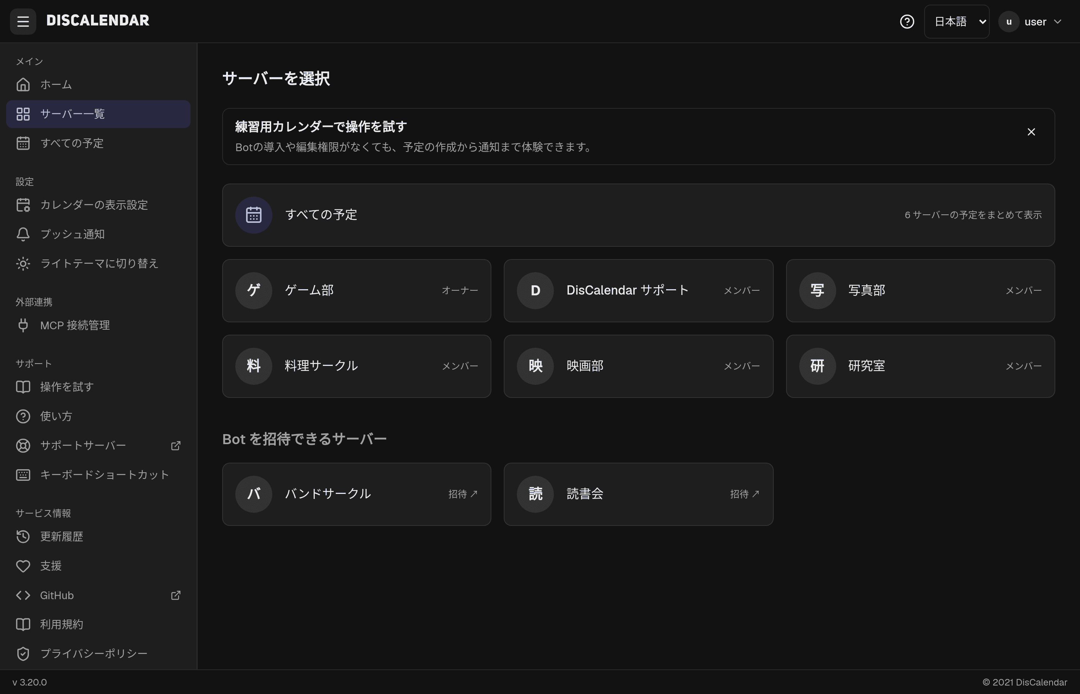Select the DisCalendar サポート server card
1080x694 pixels.
pos(638,291)
